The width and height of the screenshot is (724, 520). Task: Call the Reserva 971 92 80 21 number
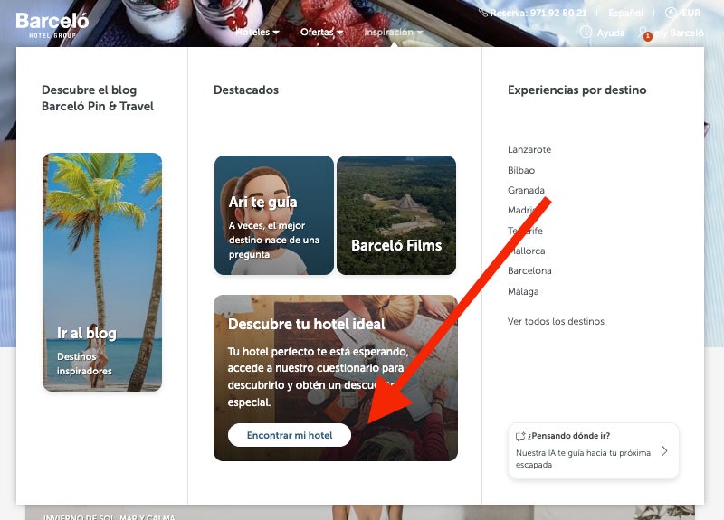[x=538, y=13]
